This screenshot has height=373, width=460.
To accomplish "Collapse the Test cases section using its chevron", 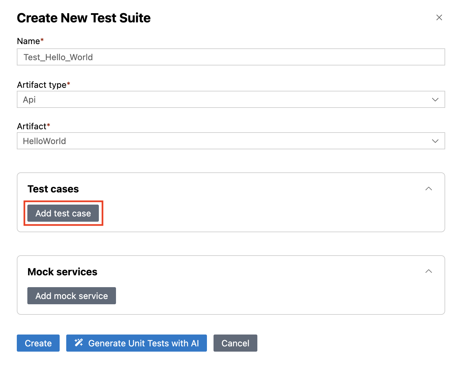I will coord(428,189).
